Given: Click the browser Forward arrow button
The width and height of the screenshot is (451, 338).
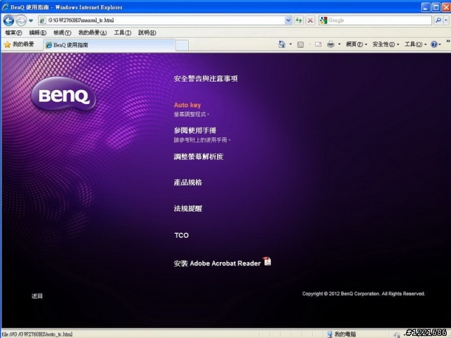Looking at the screenshot, I should pyautogui.click(x=20, y=20).
